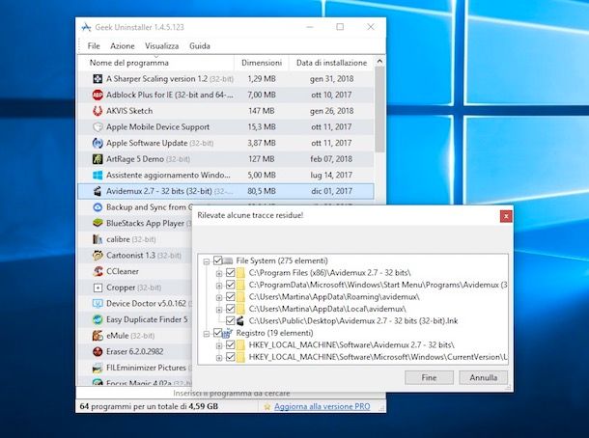Screen dimensions: 589x438
Task: Expand the C:\Program Files (x86)\Avidemux folder node
Action: [x=218, y=273]
